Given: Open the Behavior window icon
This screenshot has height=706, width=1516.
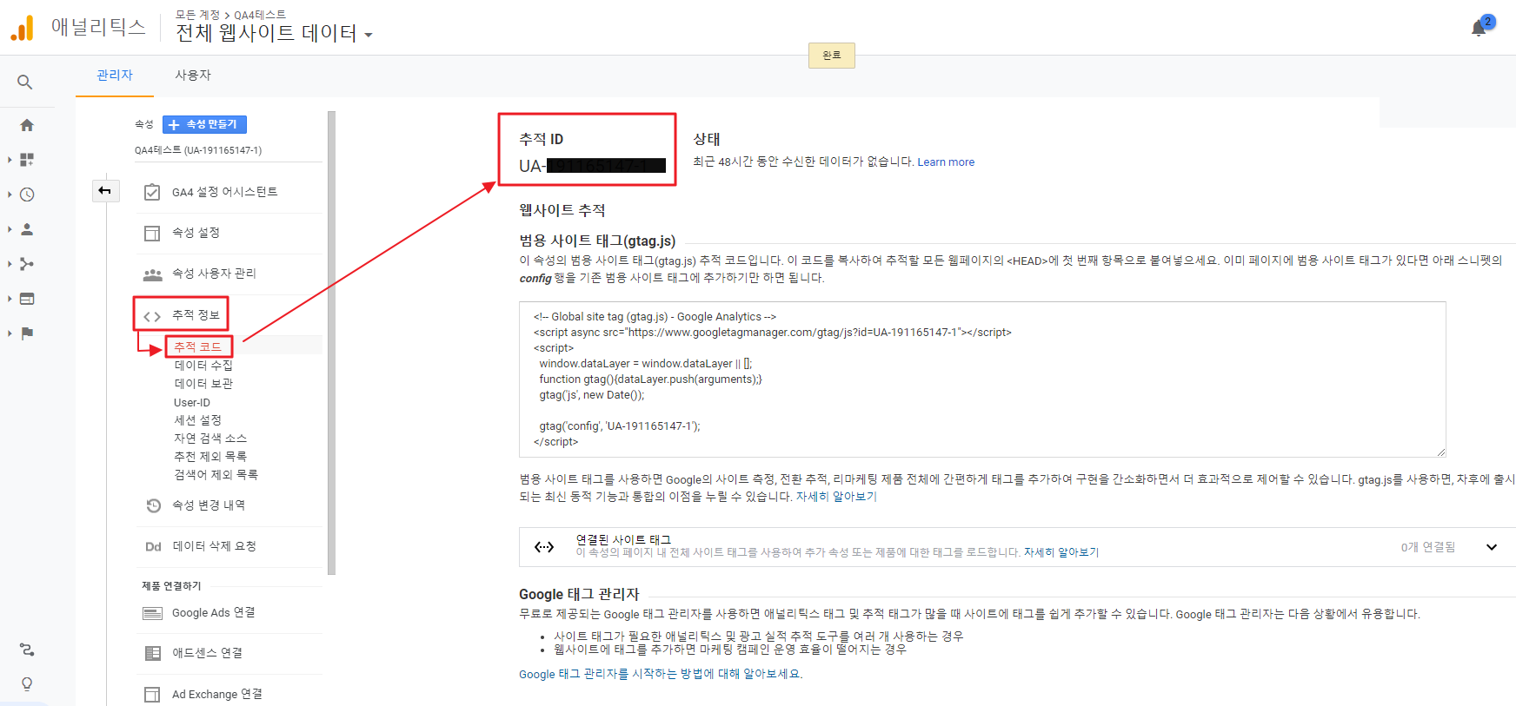Looking at the screenshot, I should point(27,299).
